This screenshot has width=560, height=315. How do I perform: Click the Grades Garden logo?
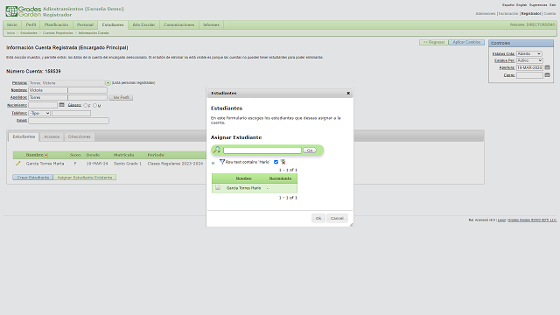24,11
